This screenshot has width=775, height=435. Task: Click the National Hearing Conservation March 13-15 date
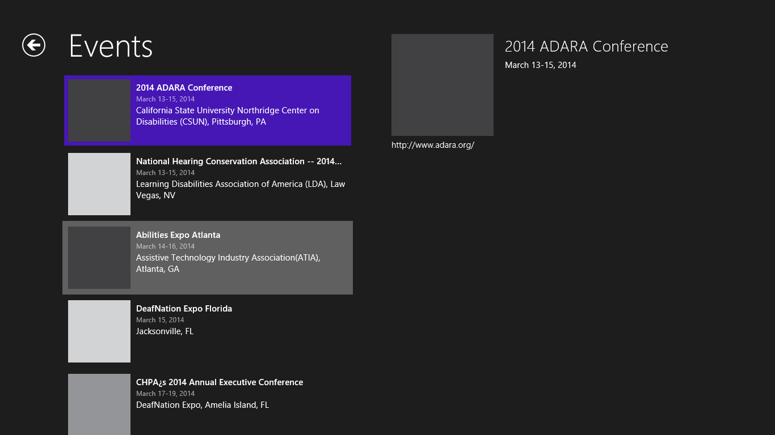(x=165, y=173)
